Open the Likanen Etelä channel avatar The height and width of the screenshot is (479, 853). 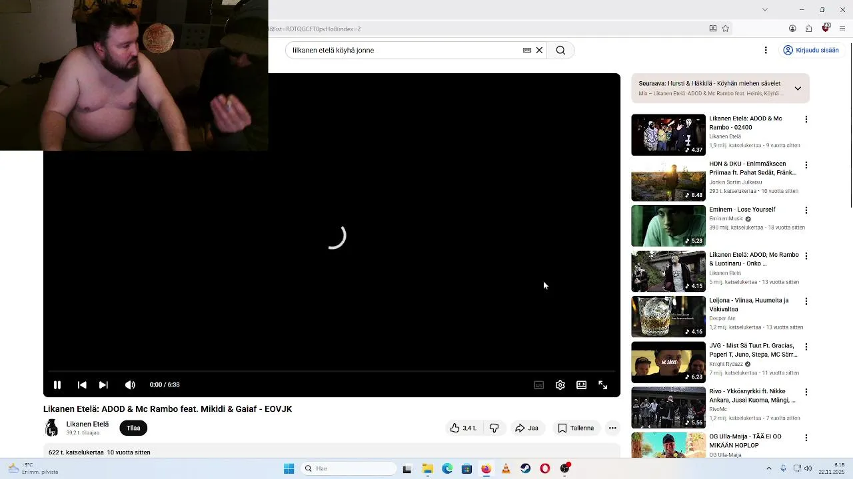point(51,428)
